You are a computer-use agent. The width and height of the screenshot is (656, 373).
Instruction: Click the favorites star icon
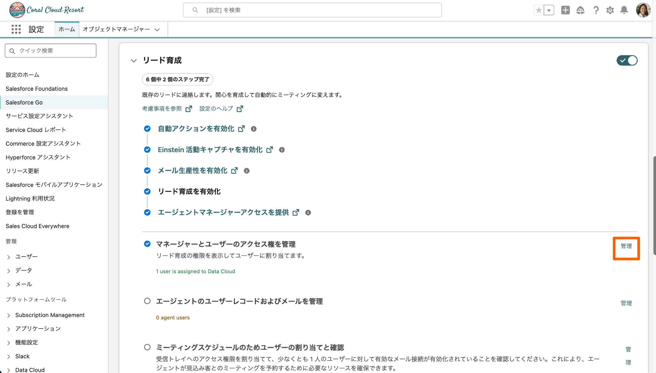(539, 10)
